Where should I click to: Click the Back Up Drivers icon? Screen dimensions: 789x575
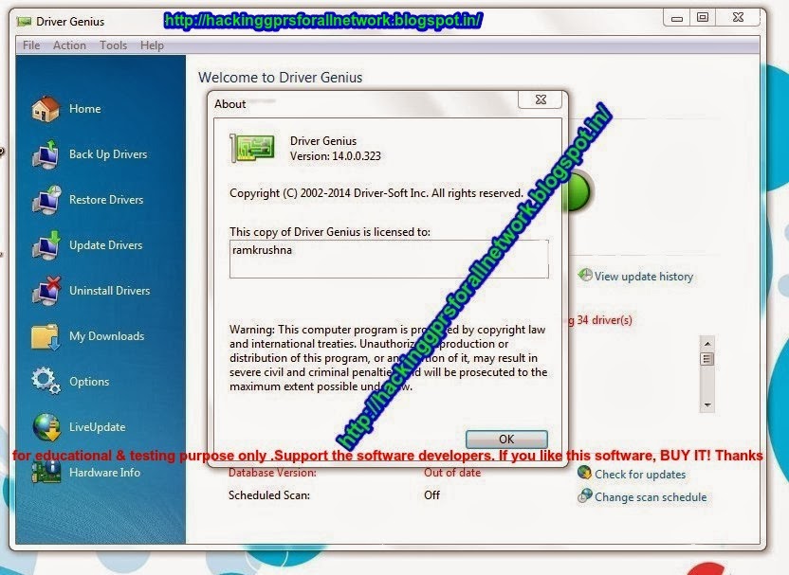point(46,154)
